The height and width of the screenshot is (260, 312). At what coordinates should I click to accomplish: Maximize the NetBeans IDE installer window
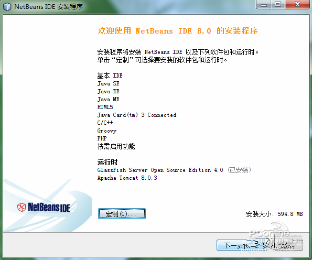click(278, 5)
